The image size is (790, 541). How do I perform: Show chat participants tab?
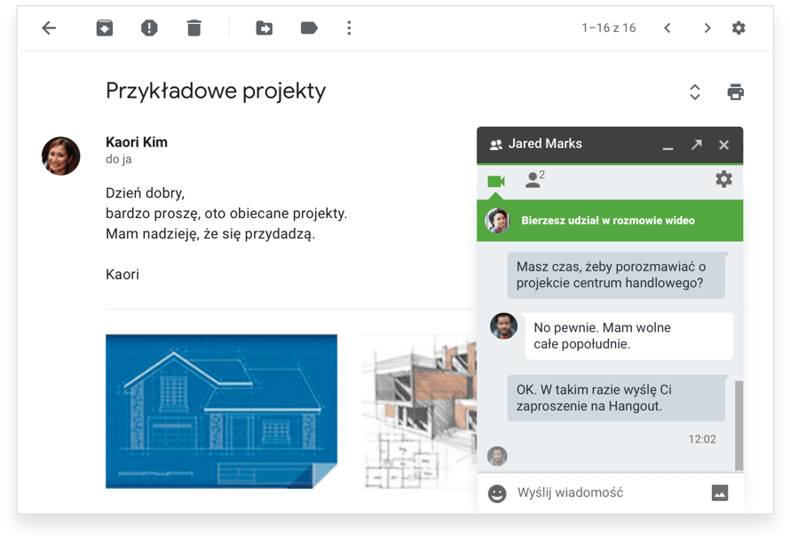[x=534, y=180]
